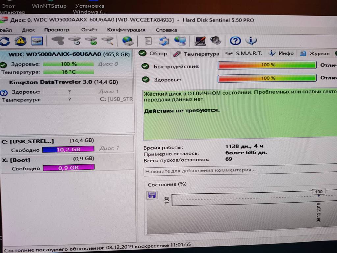Image resolution: width=337 pixels, height=253 pixels.
Task: Click the Всего пусков/остановок value 69
Action: [x=229, y=159]
